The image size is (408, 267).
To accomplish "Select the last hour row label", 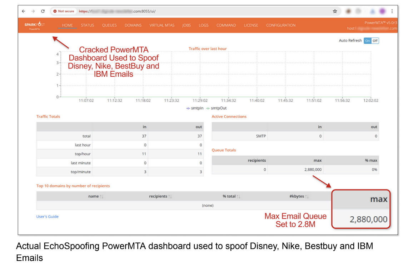I will click(83, 145).
